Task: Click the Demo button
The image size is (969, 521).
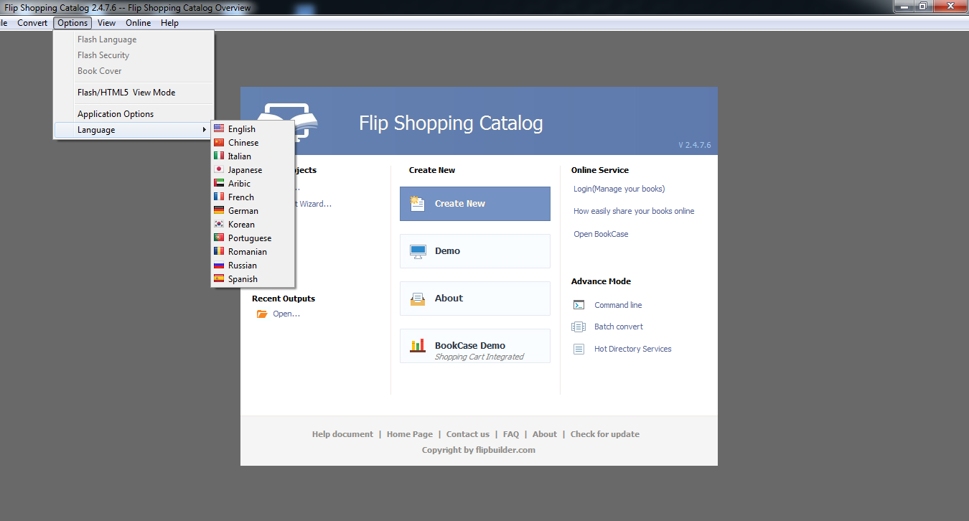Action: (475, 251)
